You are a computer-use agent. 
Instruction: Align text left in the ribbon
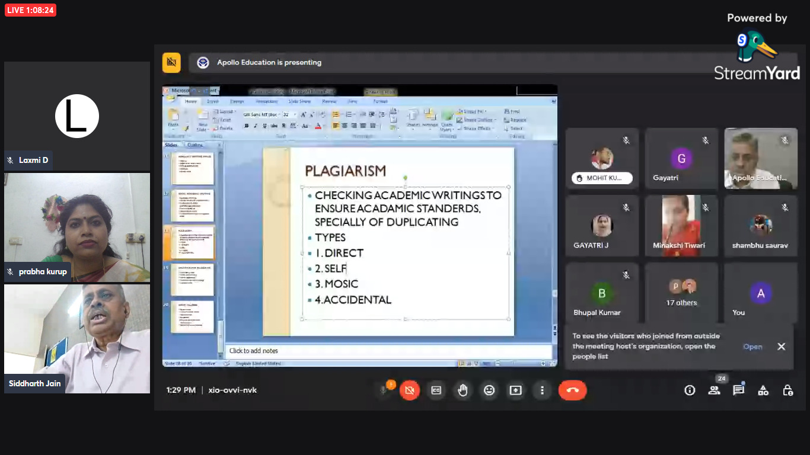(336, 126)
